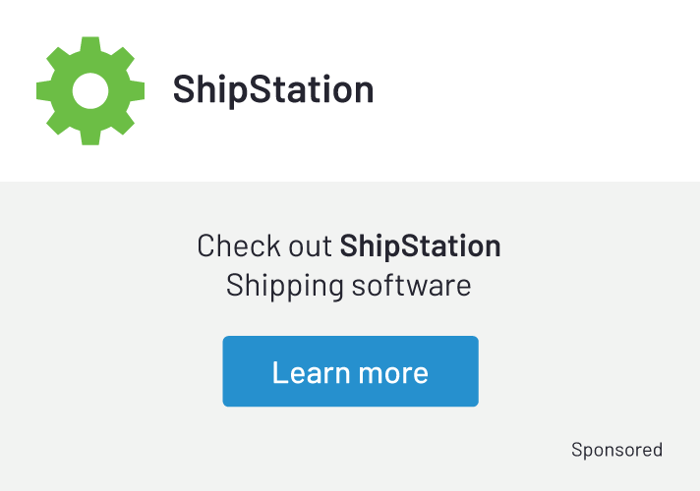Click the "Station" part of the header title
Viewport: 700px width, 491px height.
pos(308,90)
